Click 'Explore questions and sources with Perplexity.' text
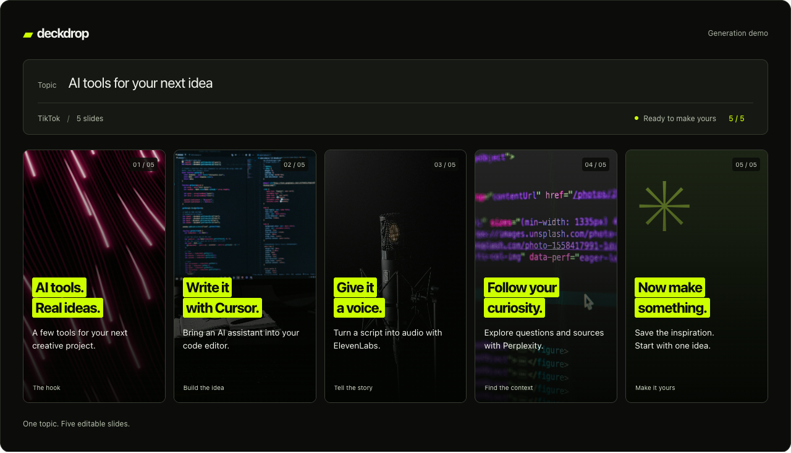791x453 pixels. tap(544, 339)
